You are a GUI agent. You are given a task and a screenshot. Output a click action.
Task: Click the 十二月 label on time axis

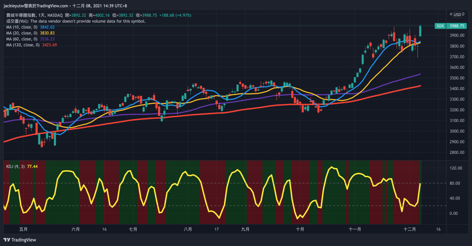point(409,229)
